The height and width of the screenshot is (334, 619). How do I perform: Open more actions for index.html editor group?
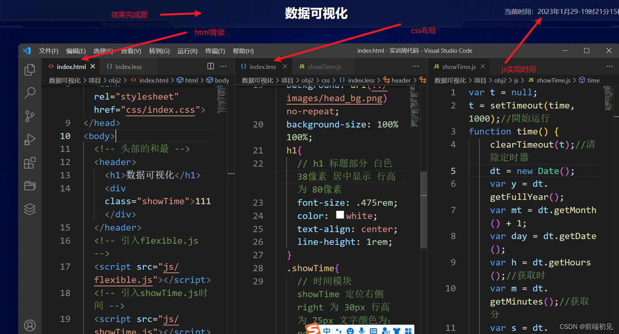[x=223, y=66]
